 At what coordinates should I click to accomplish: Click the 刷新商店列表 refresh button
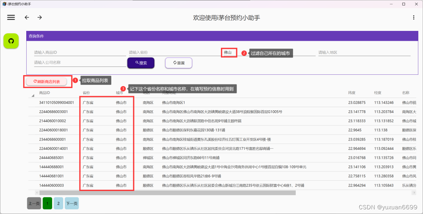47,81
